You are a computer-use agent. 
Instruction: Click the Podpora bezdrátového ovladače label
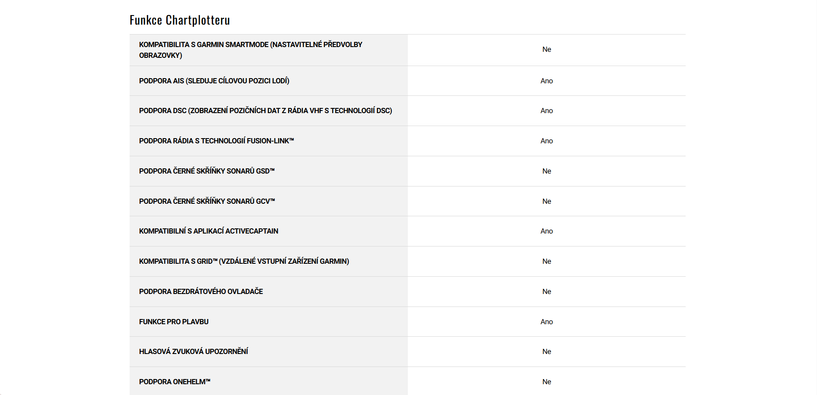point(201,291)
